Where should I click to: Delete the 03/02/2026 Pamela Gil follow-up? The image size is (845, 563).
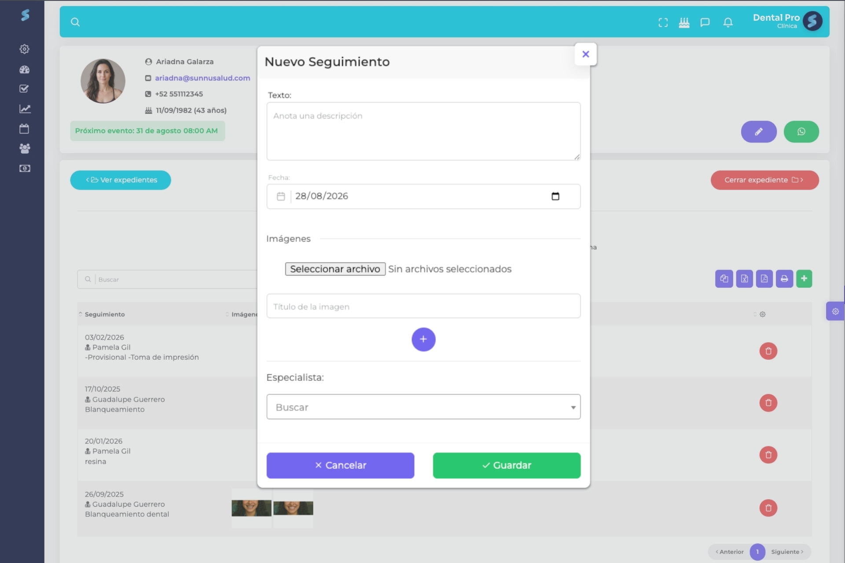pos(768,351)
